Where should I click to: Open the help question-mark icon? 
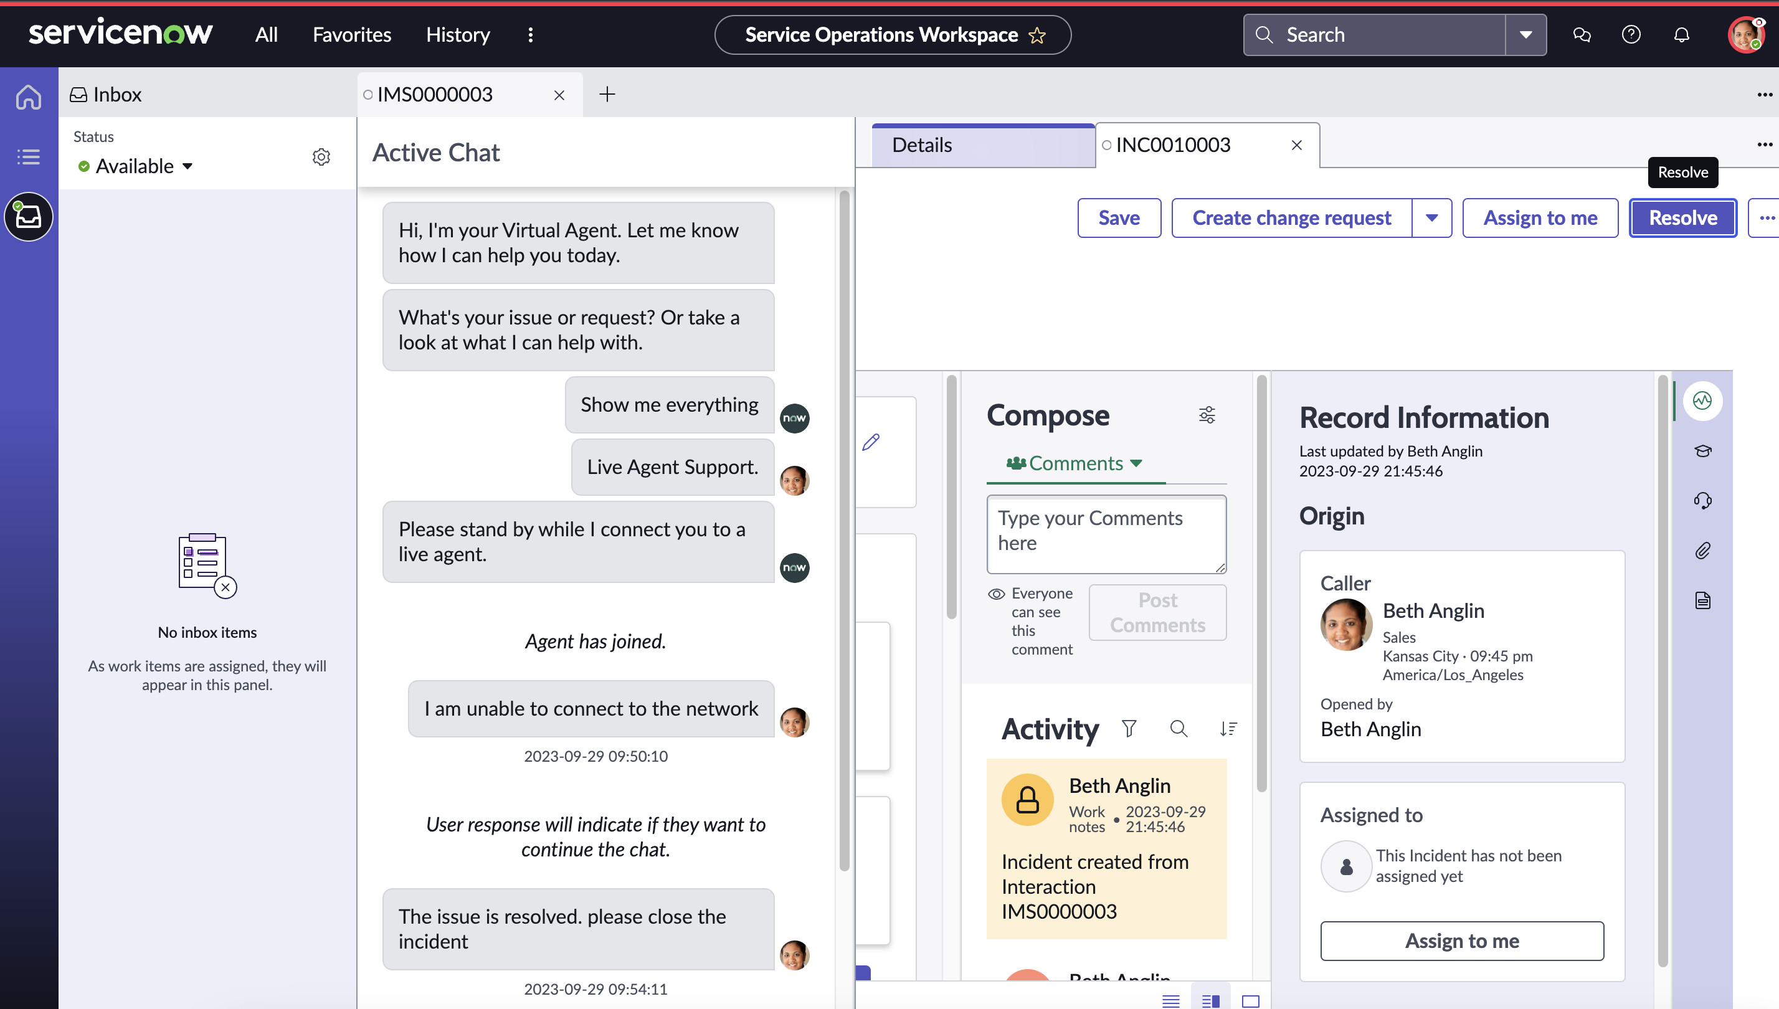click(1631, 35)
